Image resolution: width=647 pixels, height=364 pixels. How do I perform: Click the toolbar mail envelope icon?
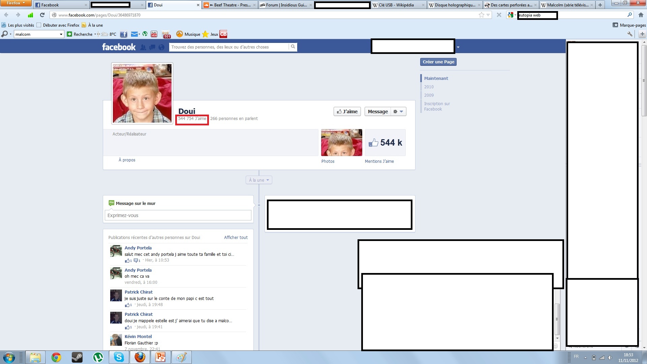[134, 34]
